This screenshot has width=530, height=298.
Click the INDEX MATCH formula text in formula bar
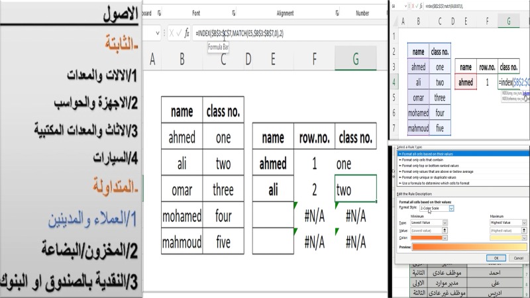point(239,33)
